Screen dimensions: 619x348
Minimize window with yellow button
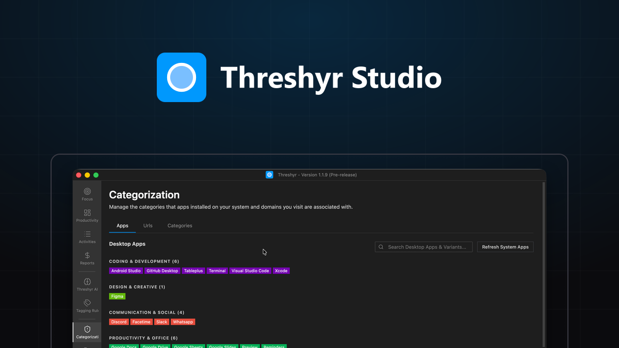(x=87, y=175)
